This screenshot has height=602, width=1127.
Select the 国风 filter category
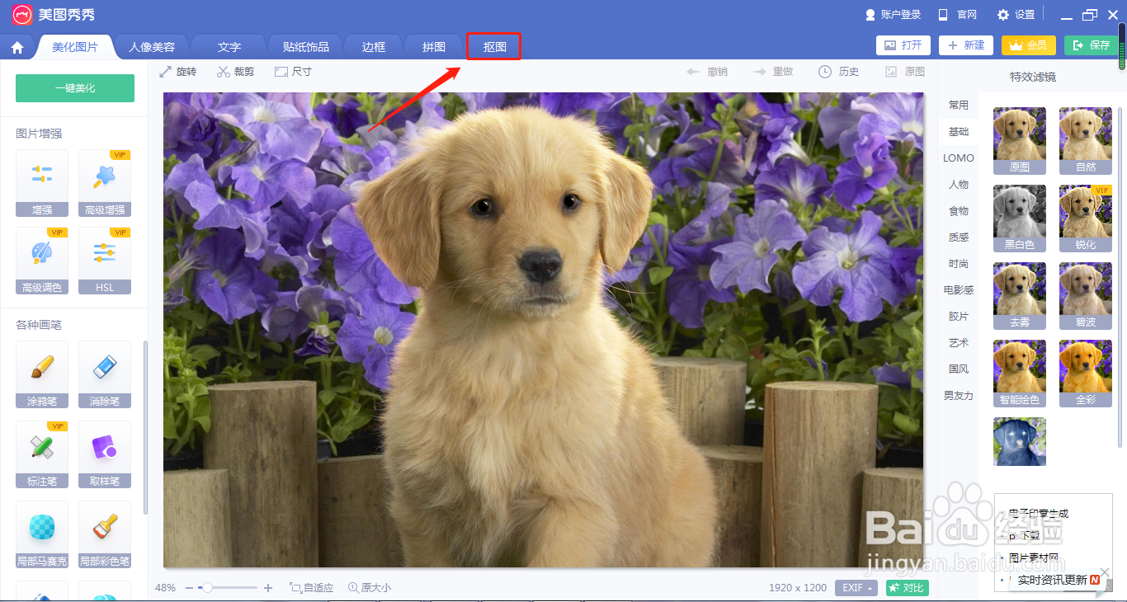959,369
